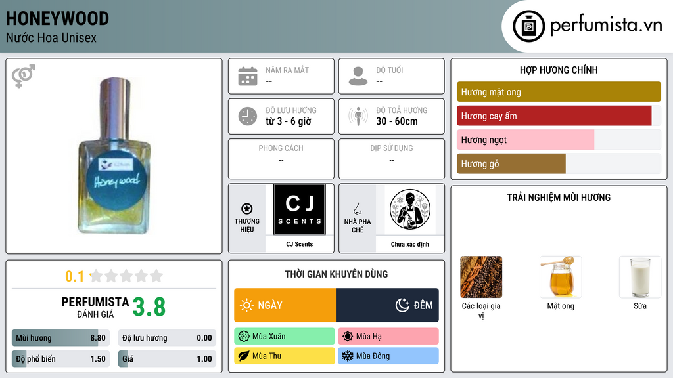Choose the Mùa Hạ season tag
The image size is (673, 378).
point(388,337)
